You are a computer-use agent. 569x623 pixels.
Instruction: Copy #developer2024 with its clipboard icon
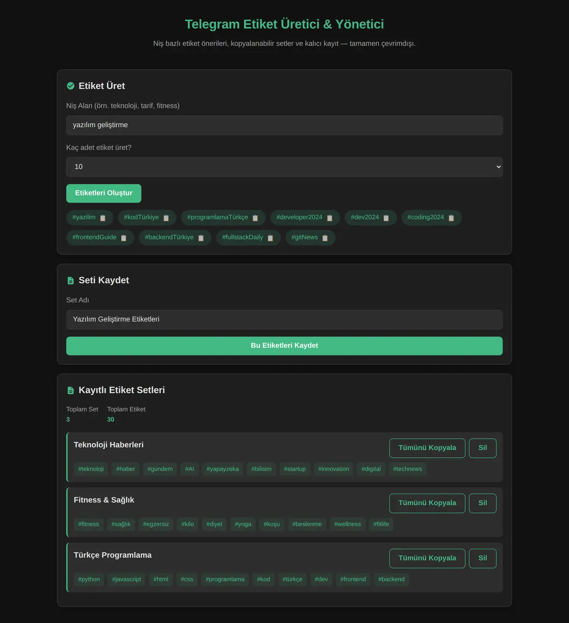(330, 218)
